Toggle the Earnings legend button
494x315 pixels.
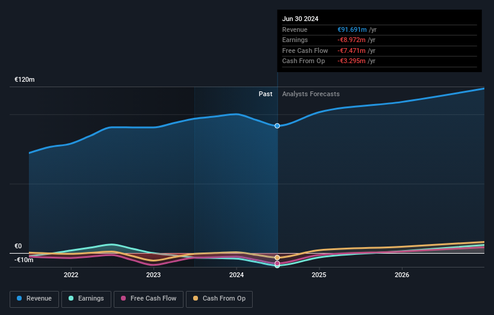coord(86,299)
